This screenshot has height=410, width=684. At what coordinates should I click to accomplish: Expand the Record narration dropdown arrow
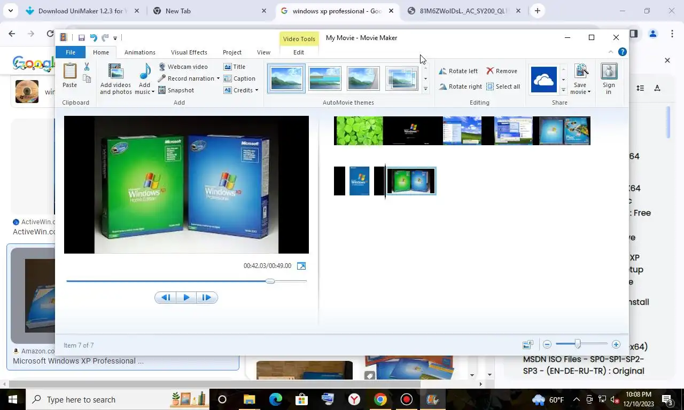tap(218, 78)
